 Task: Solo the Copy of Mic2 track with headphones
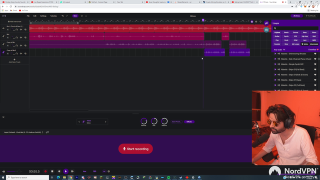point(16,53)
